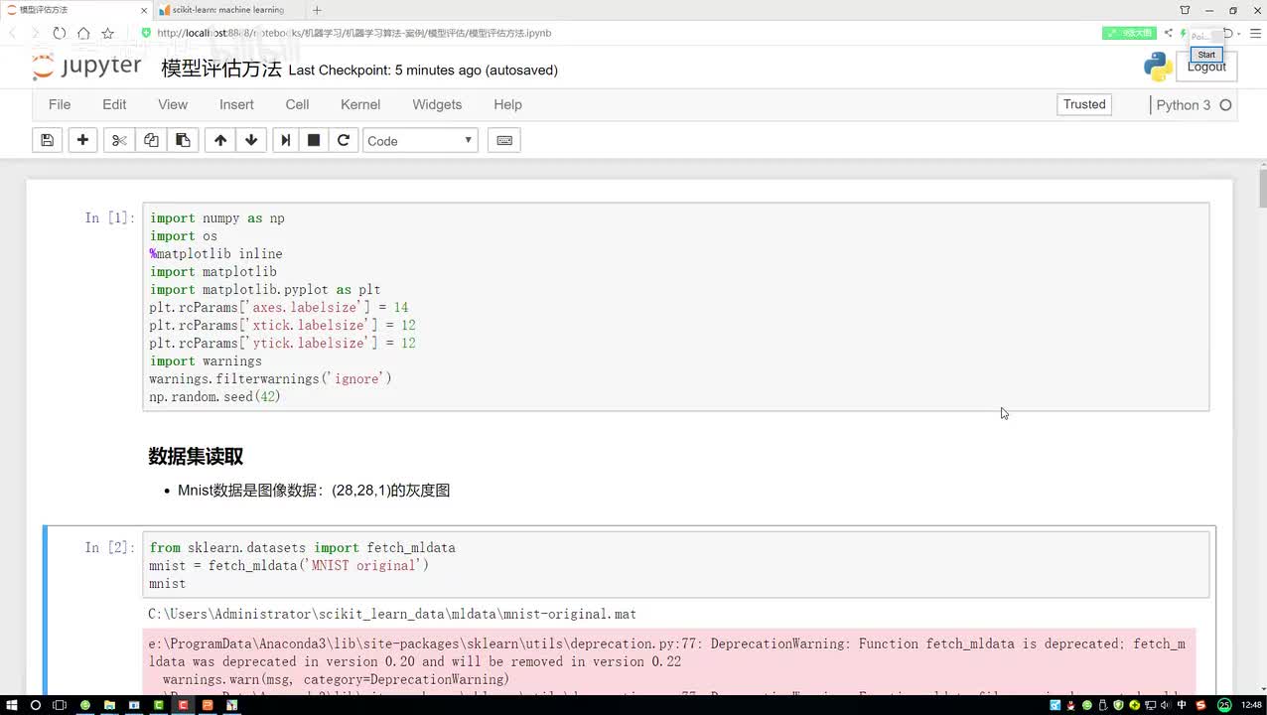This screenshot has width=1267, height=715.
Task: Move selected cell down arrow
Action: click(x=251, y=140)
